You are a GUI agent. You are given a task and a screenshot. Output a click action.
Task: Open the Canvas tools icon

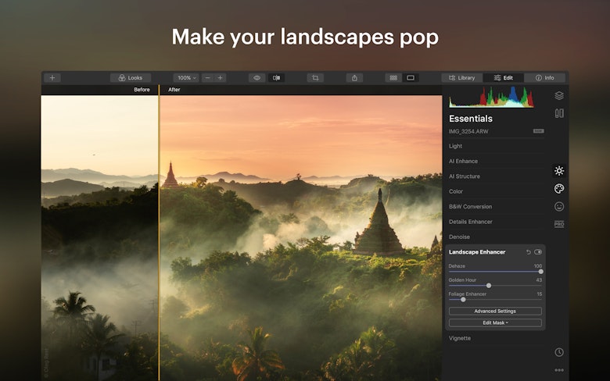[x=559, y=113]
